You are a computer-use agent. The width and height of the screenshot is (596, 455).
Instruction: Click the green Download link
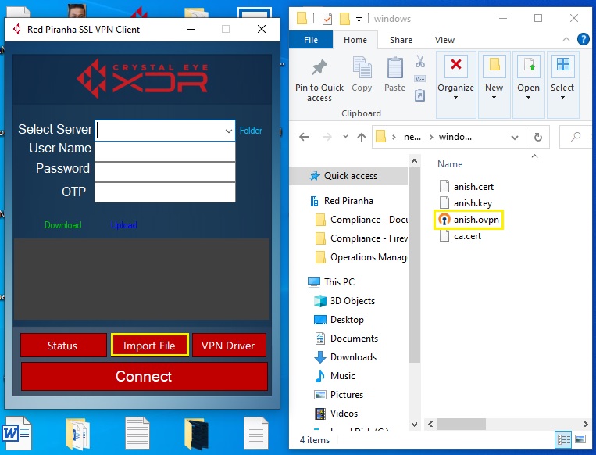[x=63, y=225]
